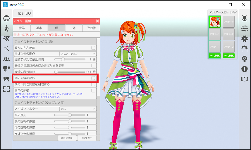This screenshot has height=150, width=251.
Task: Toggle the fullscreen brackets icon
Action: 6,89
